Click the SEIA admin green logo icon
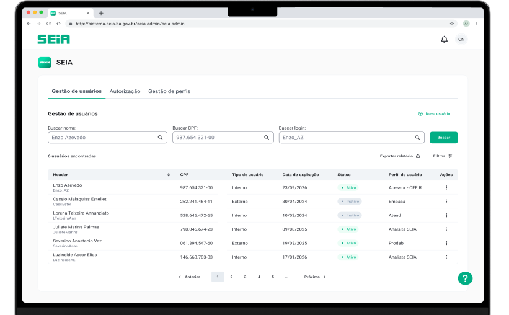The height and width of the screenshot is (315, 509). pos(45,63)
